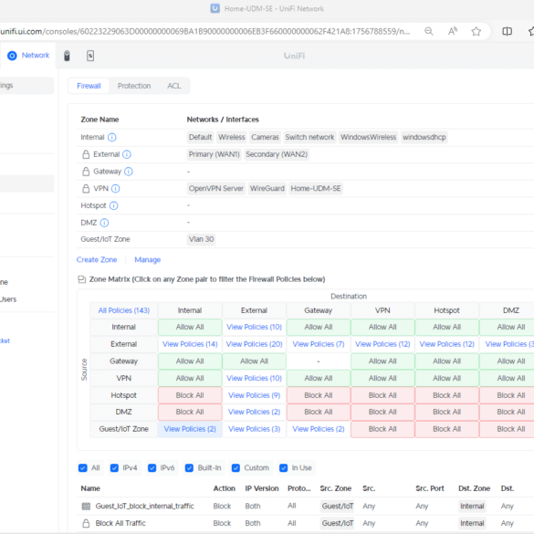This screenshot has height=534, width=534.
Task: Click Hotspot to Internal Block All cell
Action: click(x=190, y=395)
